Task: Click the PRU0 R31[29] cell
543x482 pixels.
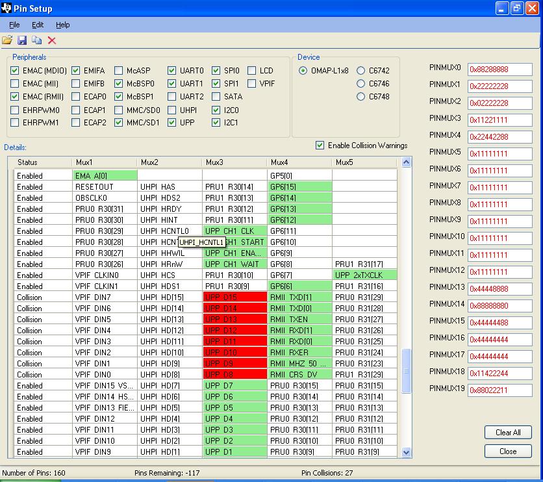Action: point(364,298)
